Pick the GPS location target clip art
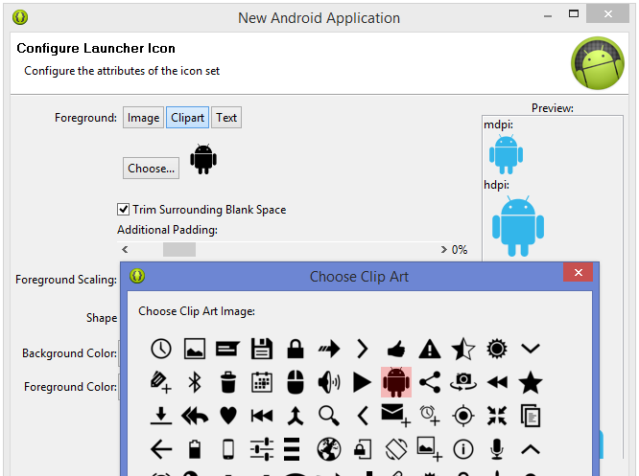The height and width of the screenshot is (476, 639). 463,416
